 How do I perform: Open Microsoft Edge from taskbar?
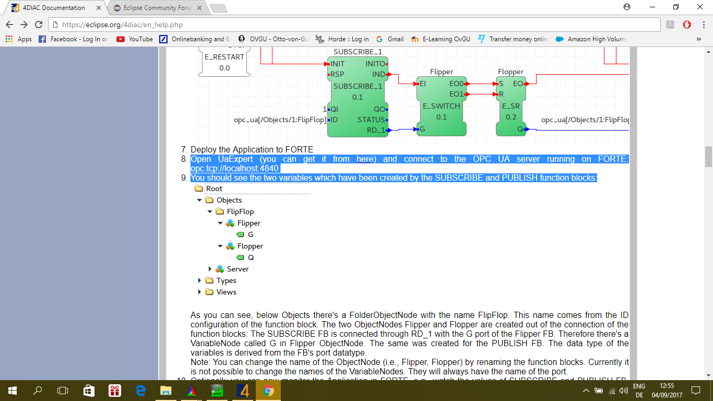140,390
